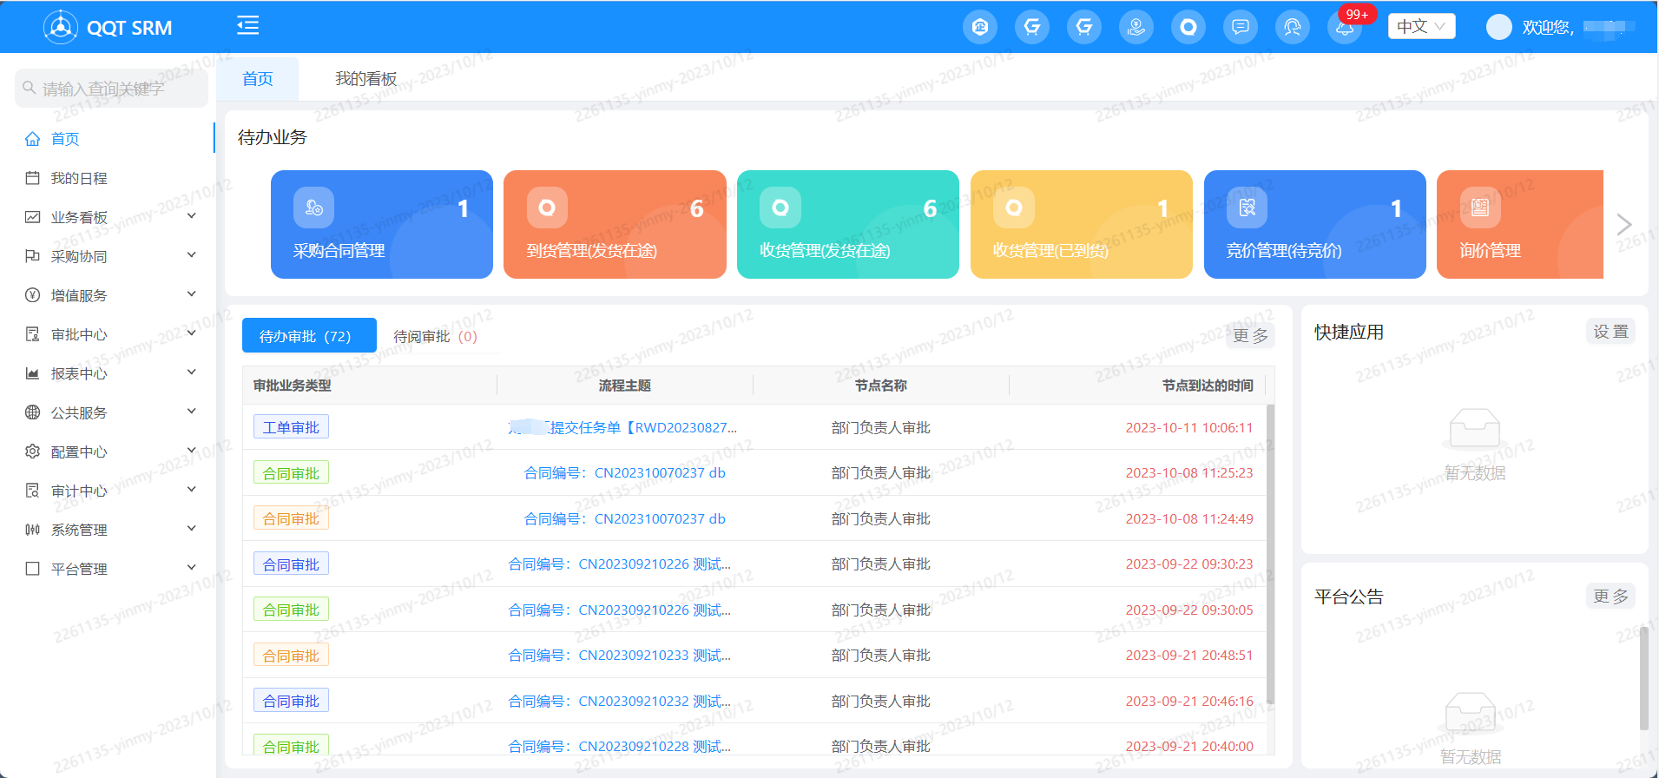This screenshot has width=1659, height=778.
Task: Expand the 审批中心 menu chevron
Action: (192, 333)
